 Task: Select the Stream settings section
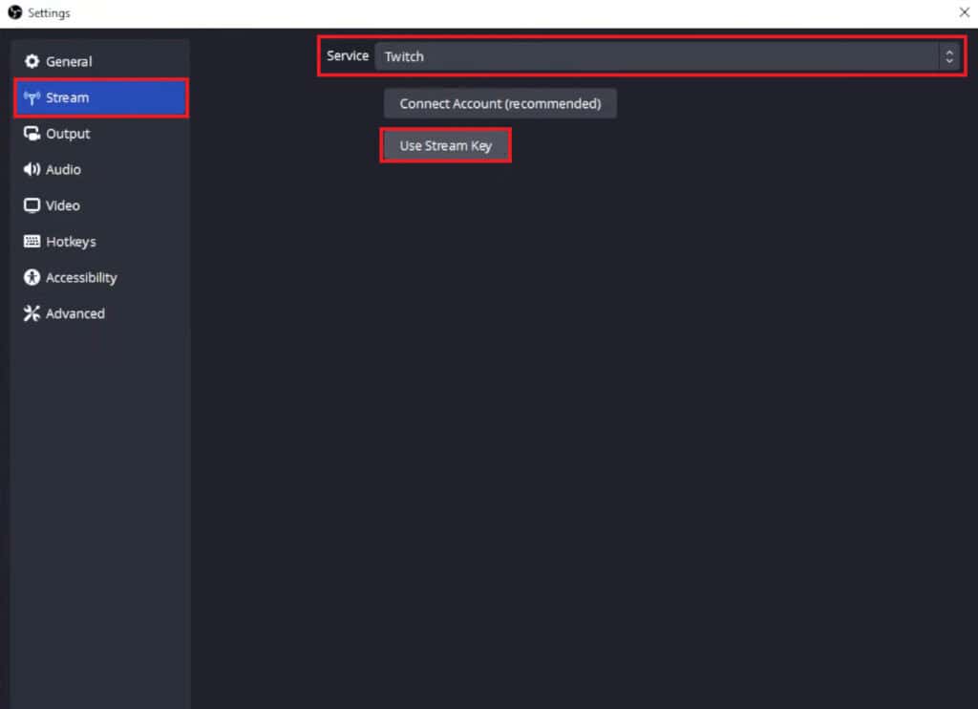101,97
